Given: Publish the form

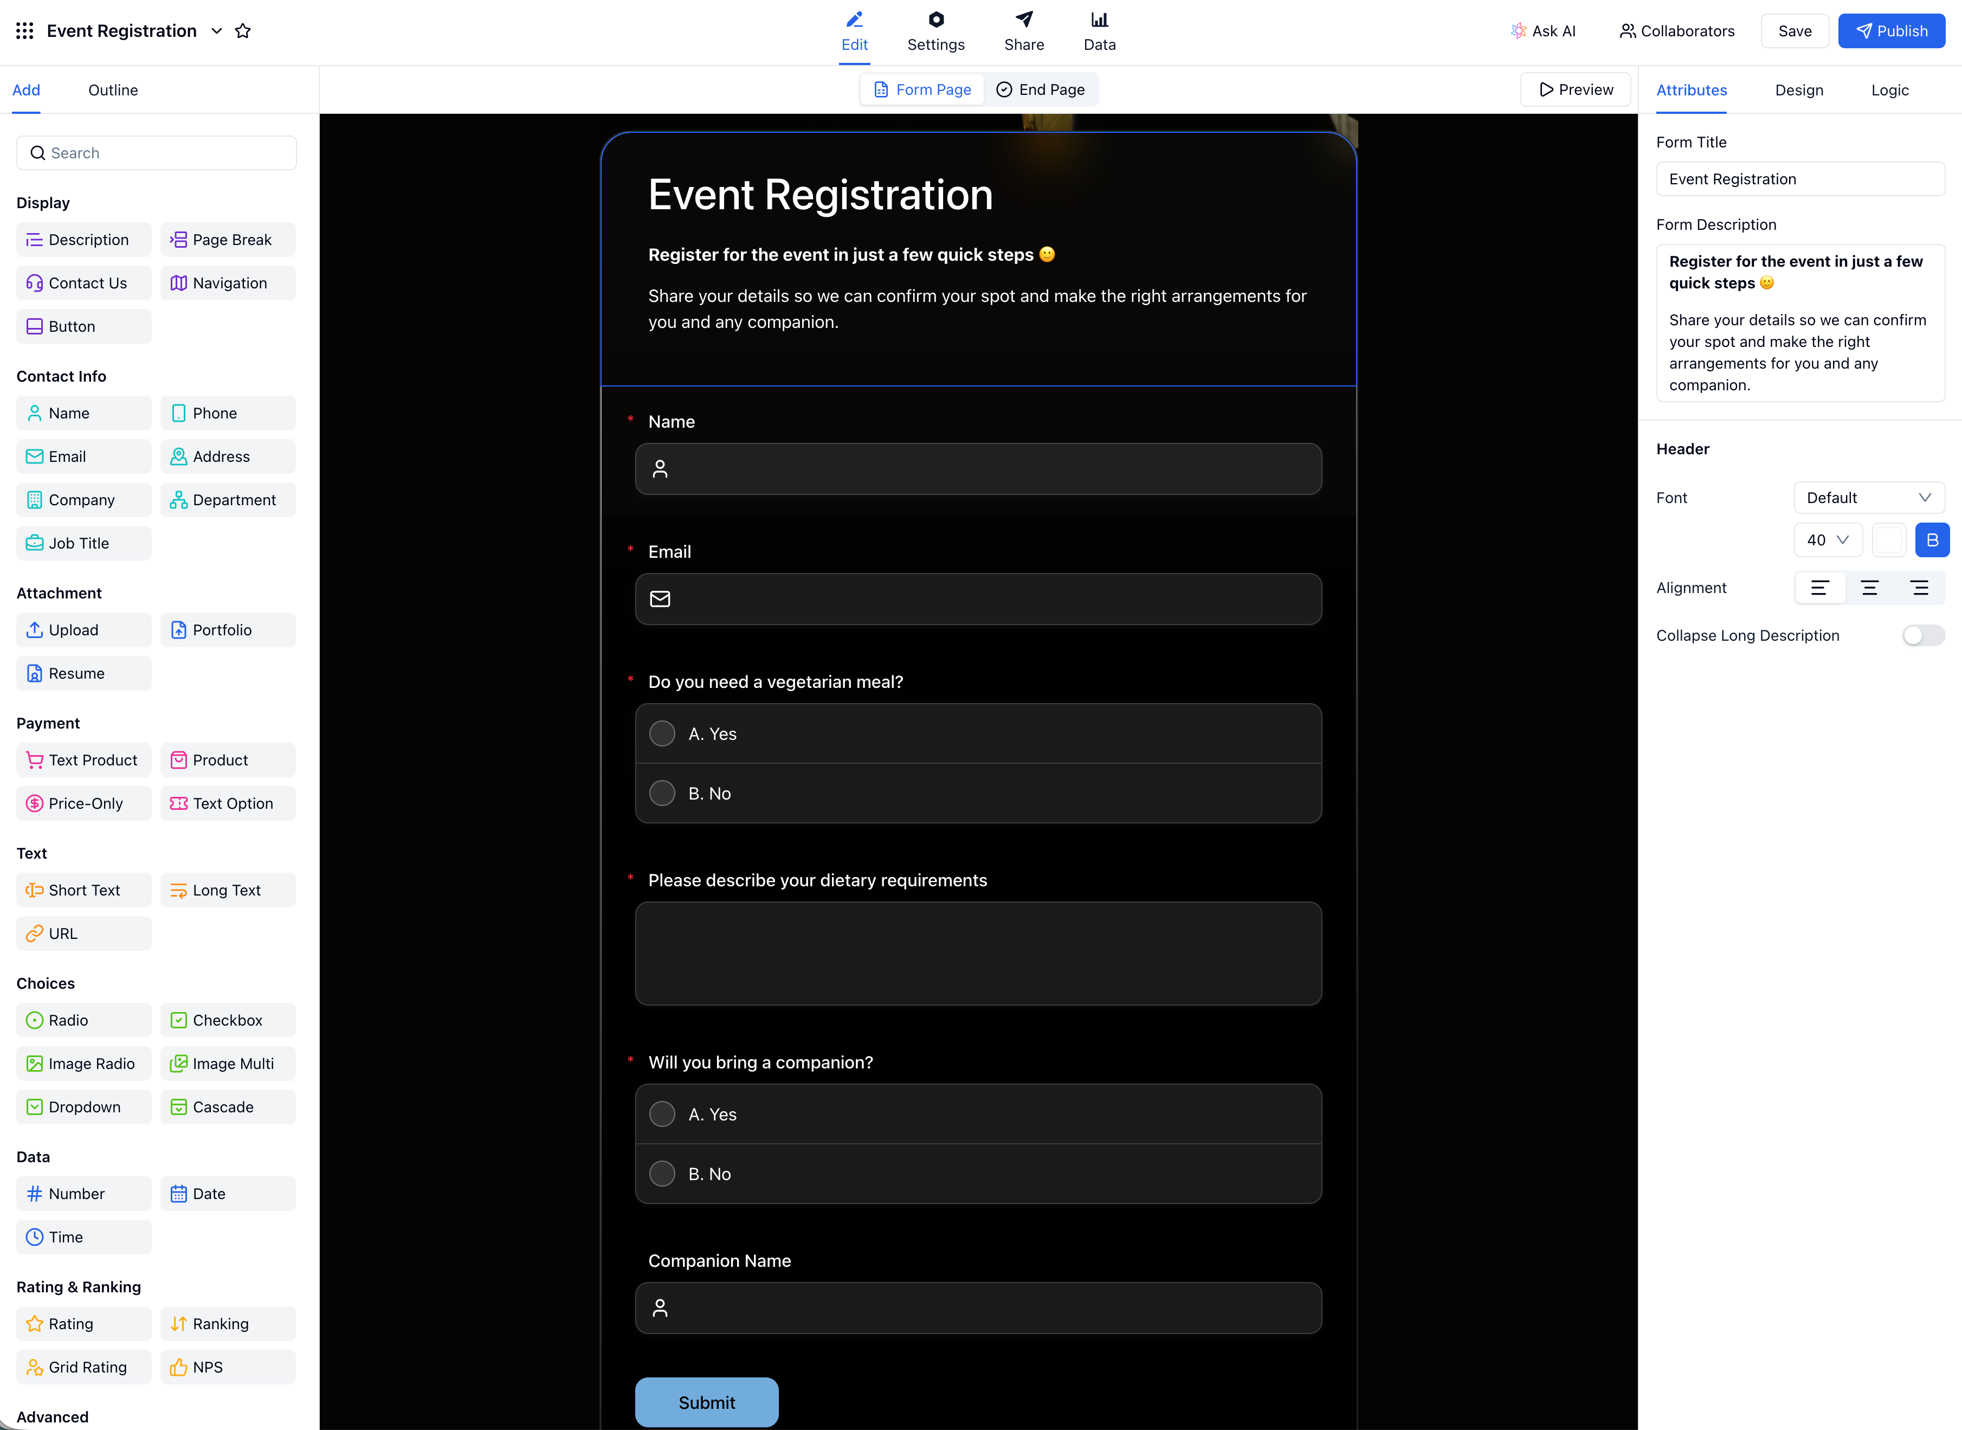Looking at the screenshot, I should point(1892,30).
